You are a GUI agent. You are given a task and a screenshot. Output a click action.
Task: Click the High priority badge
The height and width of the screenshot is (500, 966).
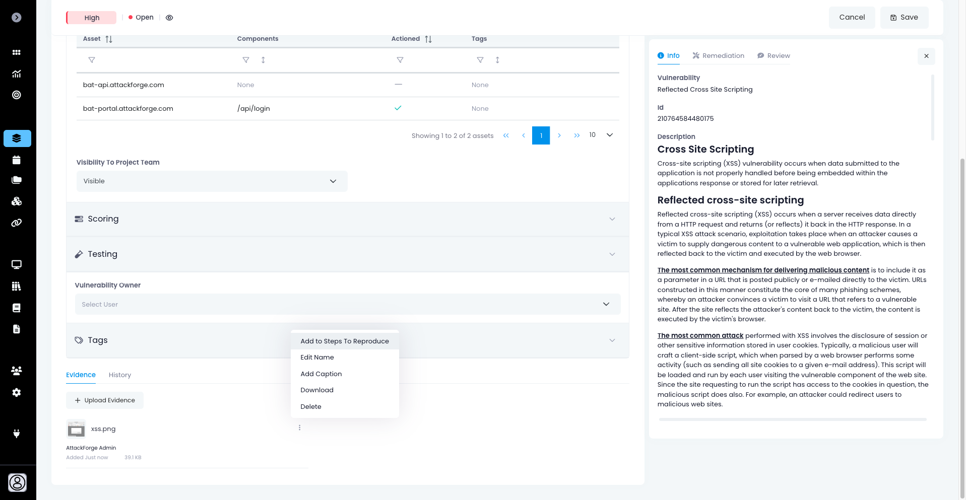92,18
